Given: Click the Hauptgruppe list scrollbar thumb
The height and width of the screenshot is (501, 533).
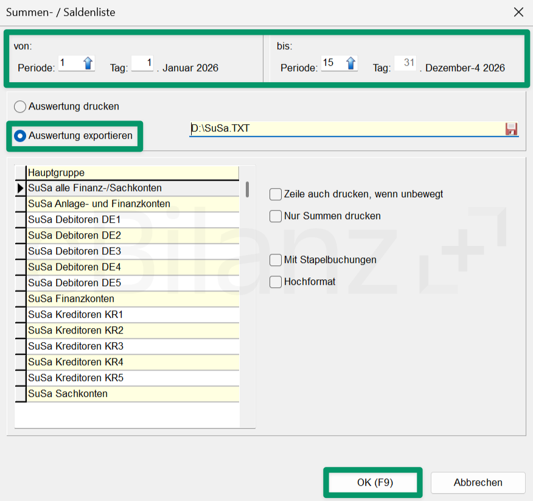Looking at the screenshot, I should pos(247,189).
